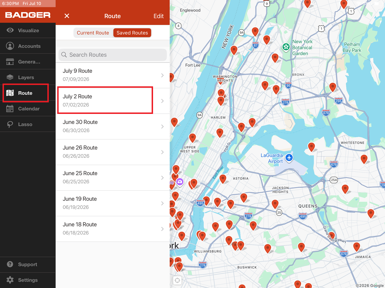385x288 pixels.
Task: Expand June 30 Route chevron
Action: coord(162,127)
